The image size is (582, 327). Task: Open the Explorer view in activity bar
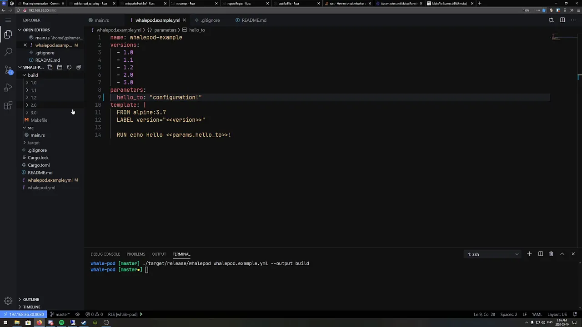[x=8, y=35]
